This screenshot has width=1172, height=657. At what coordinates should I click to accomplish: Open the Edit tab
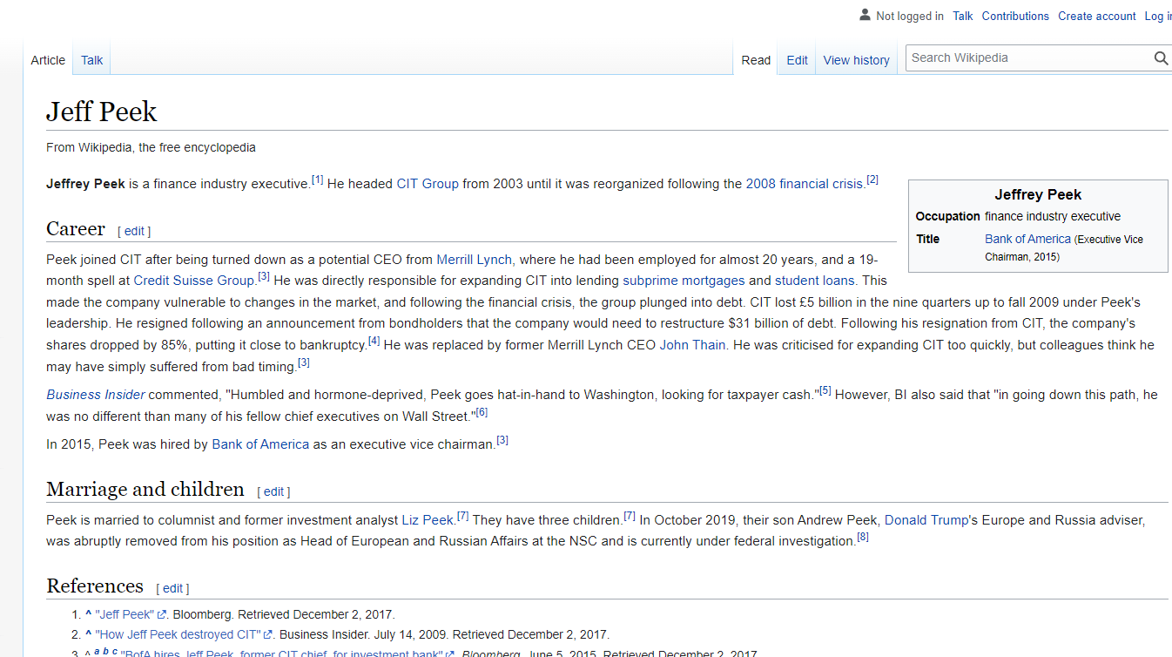[x=797, y=60]
